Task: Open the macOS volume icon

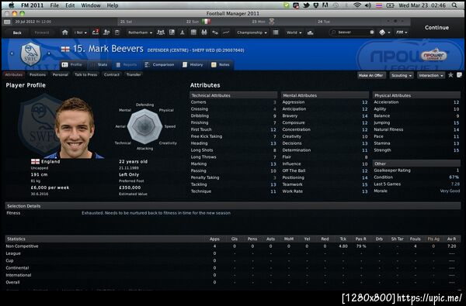Action: (x=368, y=5)
